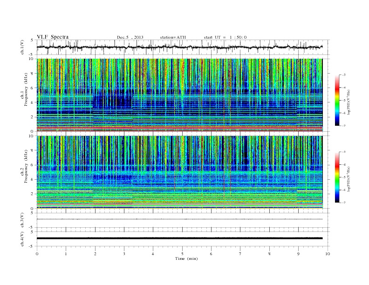Click the ch.2 spectrogram PSD color bar
The width and height of the screenshot is (369, 285).
tap(337, 177)
